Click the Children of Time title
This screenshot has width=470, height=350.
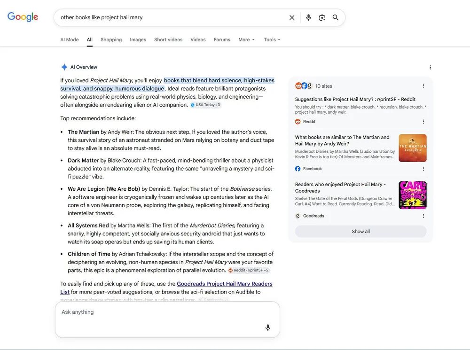(89, 254)
